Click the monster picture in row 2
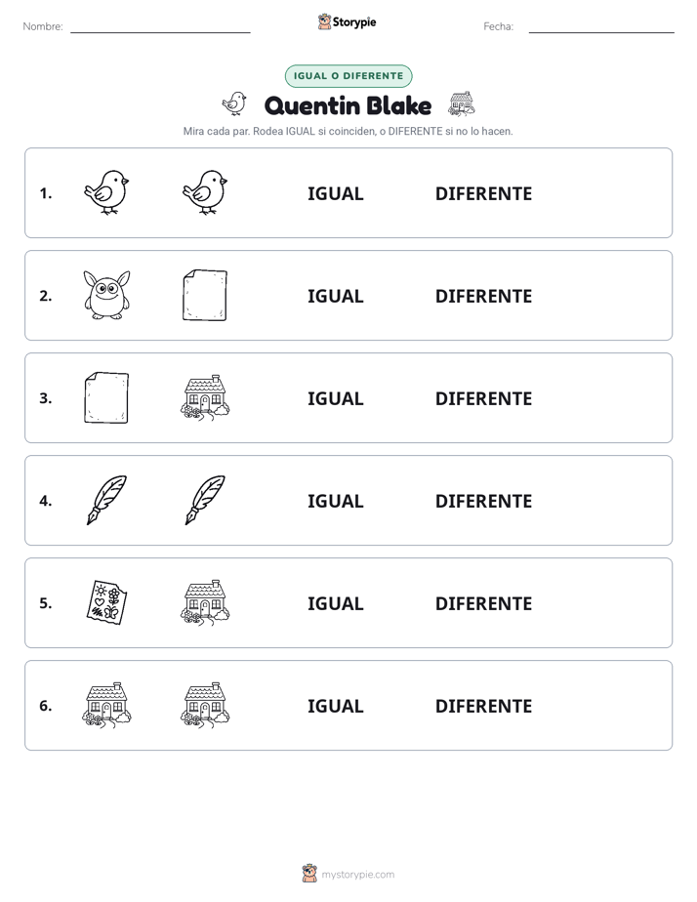Screen dimensions: 697x902 (106, 295)
